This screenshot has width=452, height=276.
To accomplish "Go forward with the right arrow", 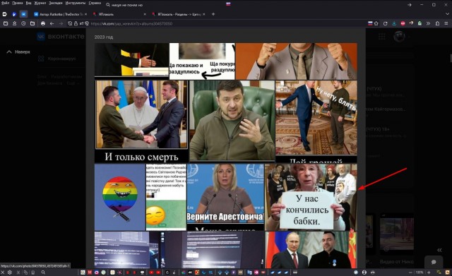I will point(61,23).
